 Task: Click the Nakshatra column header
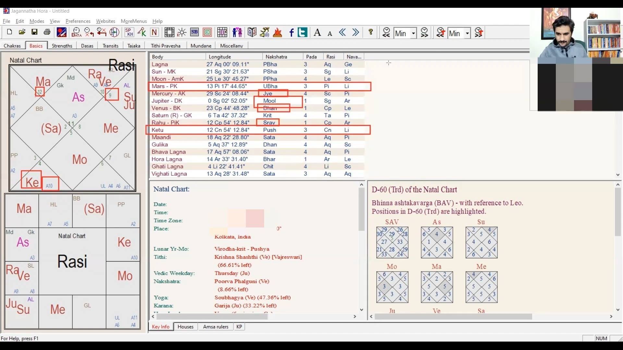coord(283,57)
